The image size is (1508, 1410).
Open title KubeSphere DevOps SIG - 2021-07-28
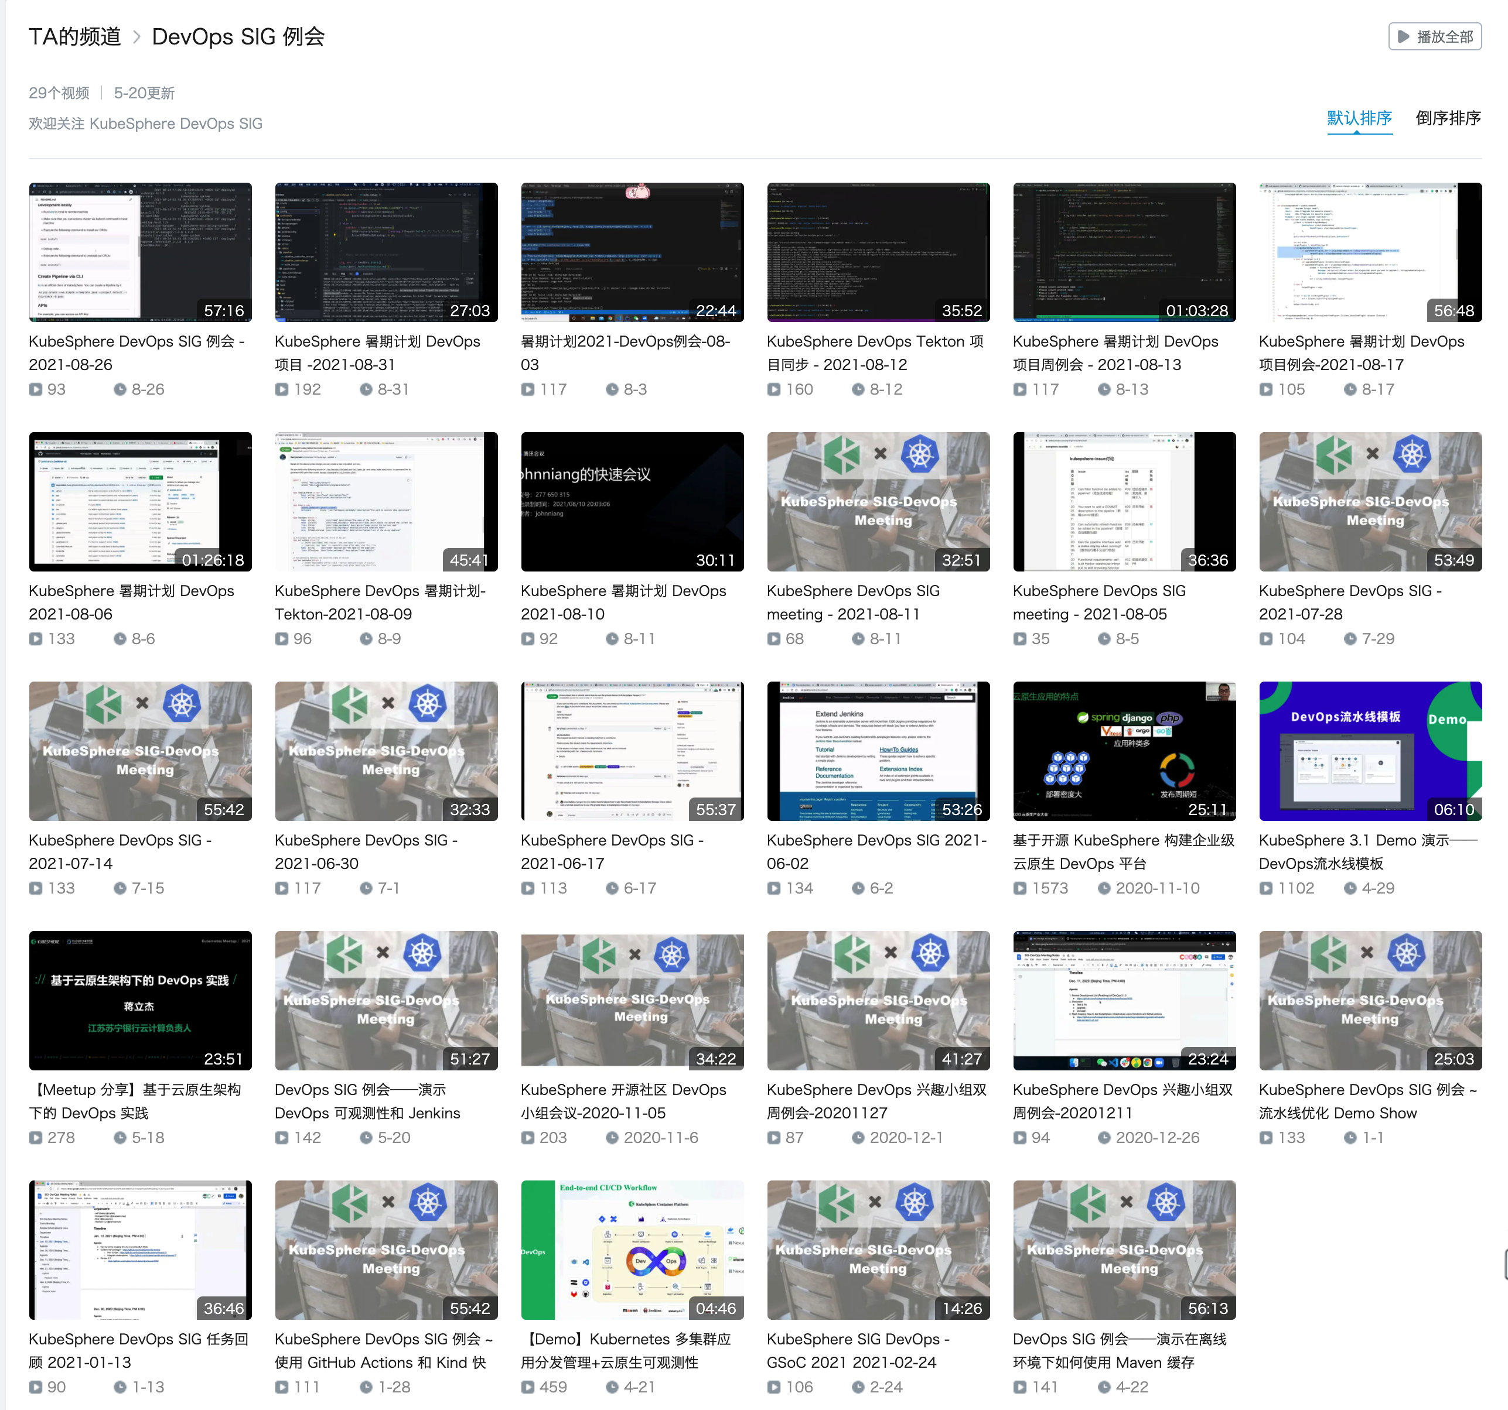(x=1349, y=602)
